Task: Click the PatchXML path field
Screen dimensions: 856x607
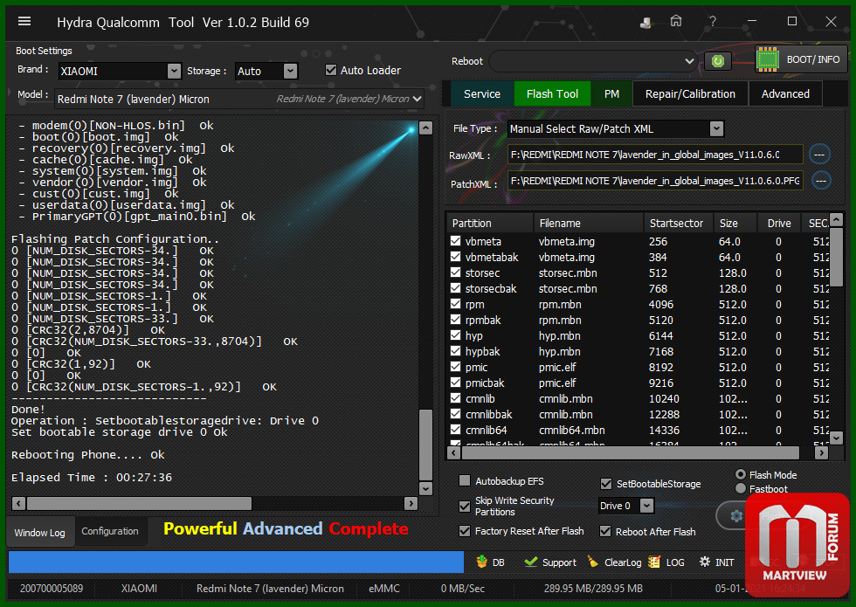Action: pos(655,180)
